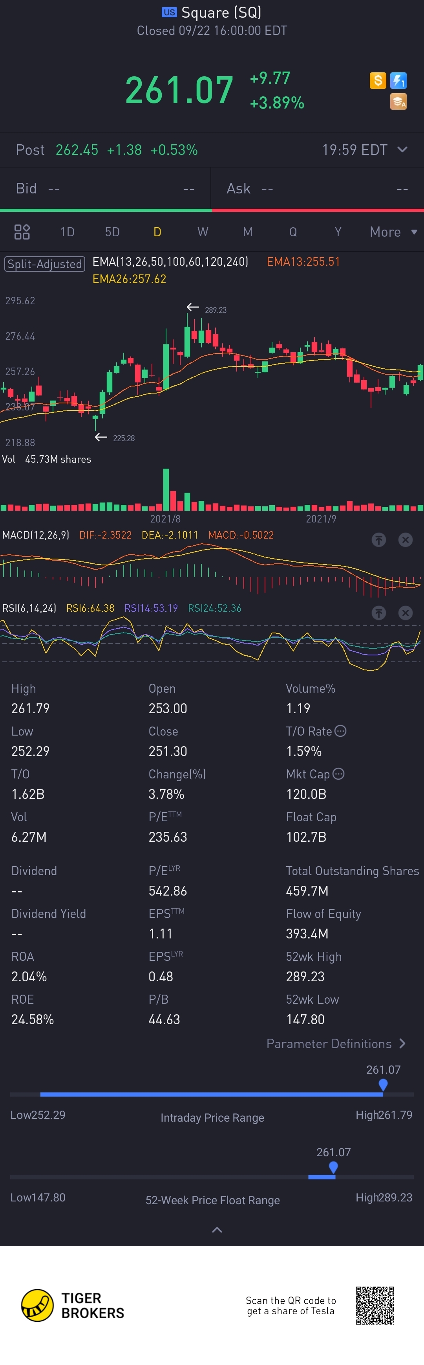Remove the RSI indicator panel
The height and width of the screenshot is (1365, 424).
[406, 613]
